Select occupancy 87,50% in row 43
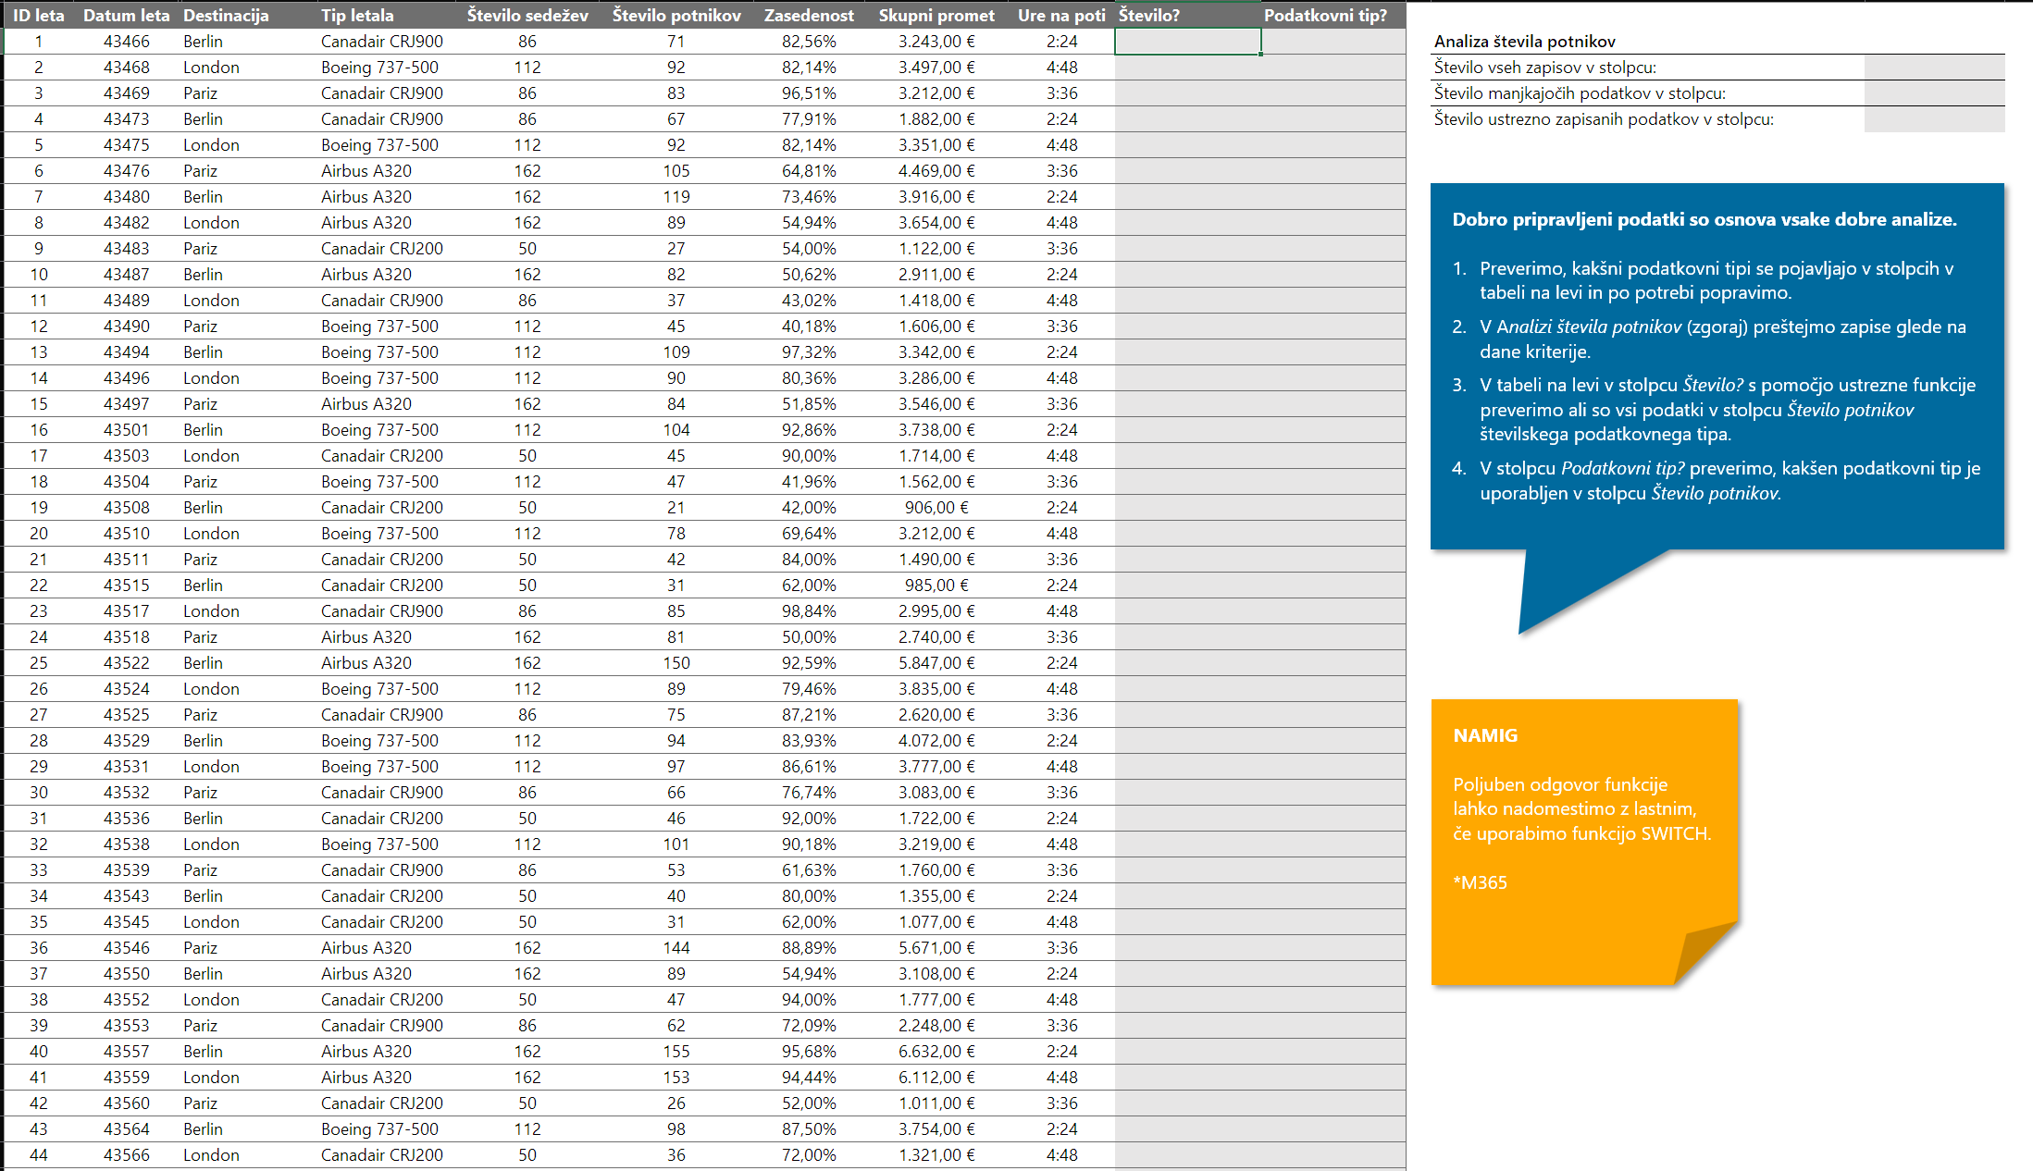The width and height of the screenshot is (2033, 1171). point(809,1129)
